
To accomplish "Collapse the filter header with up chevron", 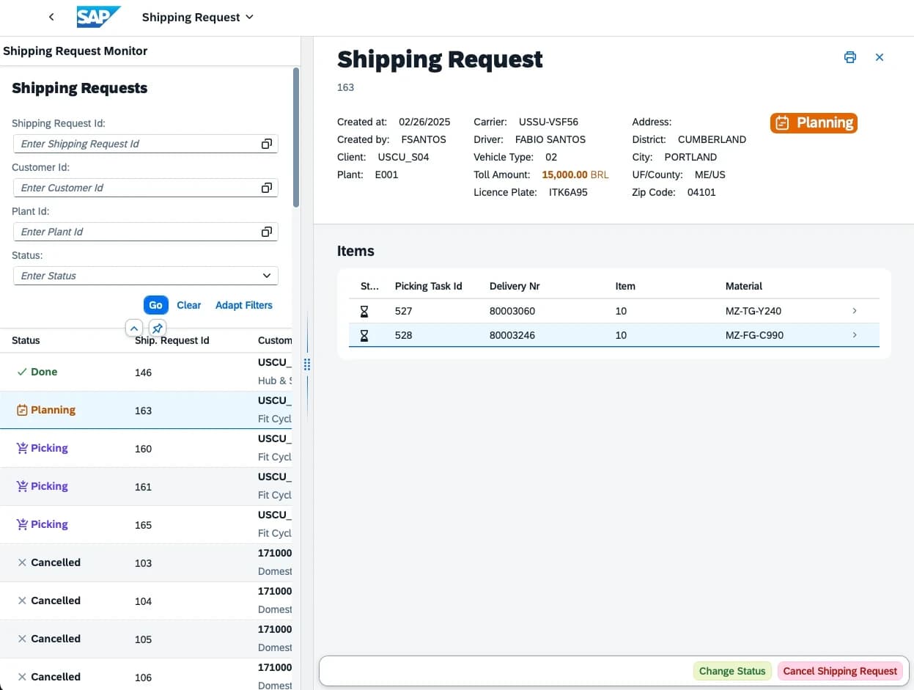I will click(x=134, y=328).
